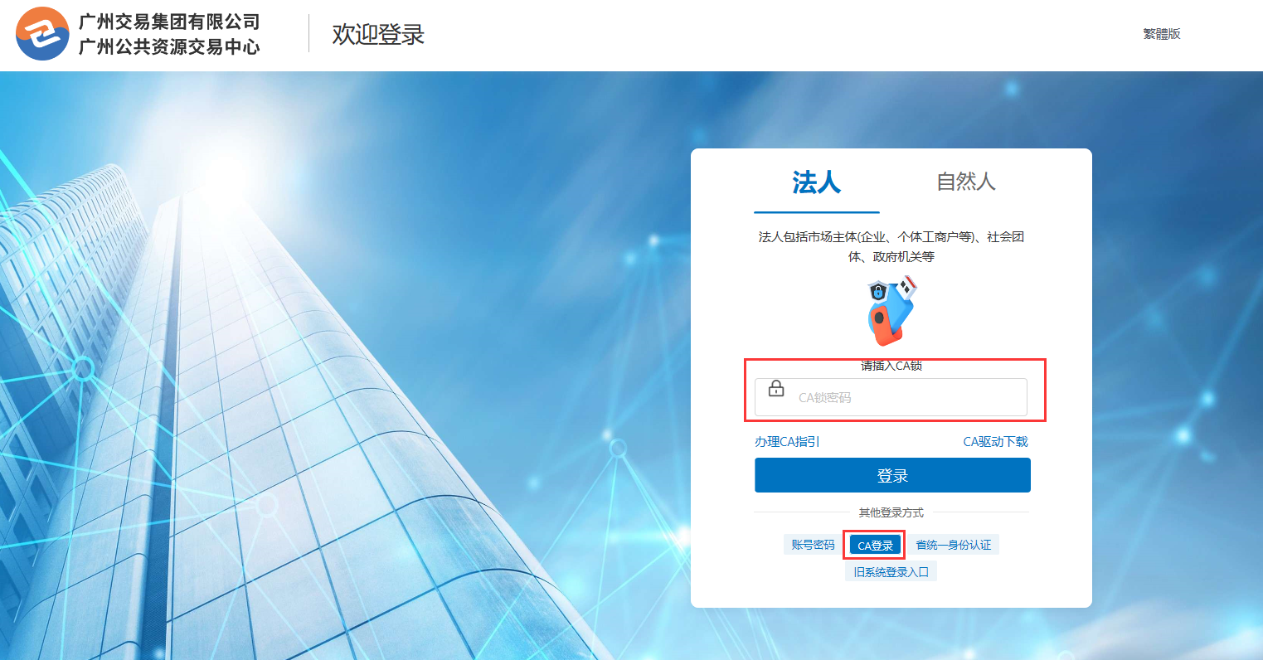This screenshot has height=660, width=1263.
Task: Open the 旧系统登录入口 entry
Action: [891, 572]
